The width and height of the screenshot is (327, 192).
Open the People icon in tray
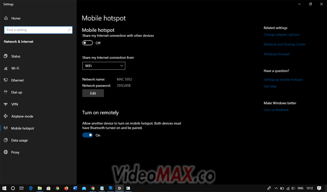[x=269, y=188]
